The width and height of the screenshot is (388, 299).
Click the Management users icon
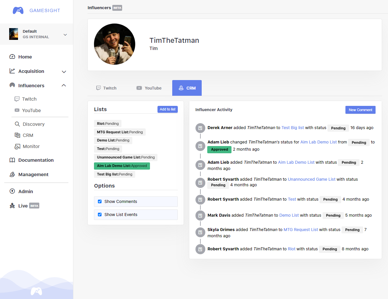[x=12, y=174]
